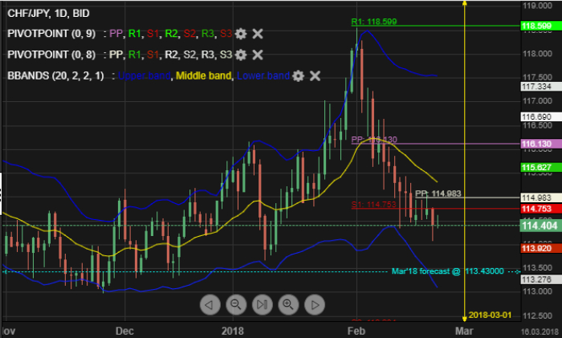Click the white PP: 114.983 pivot label
The height and width of the screenshot is (338, 562).
point(438,193)
